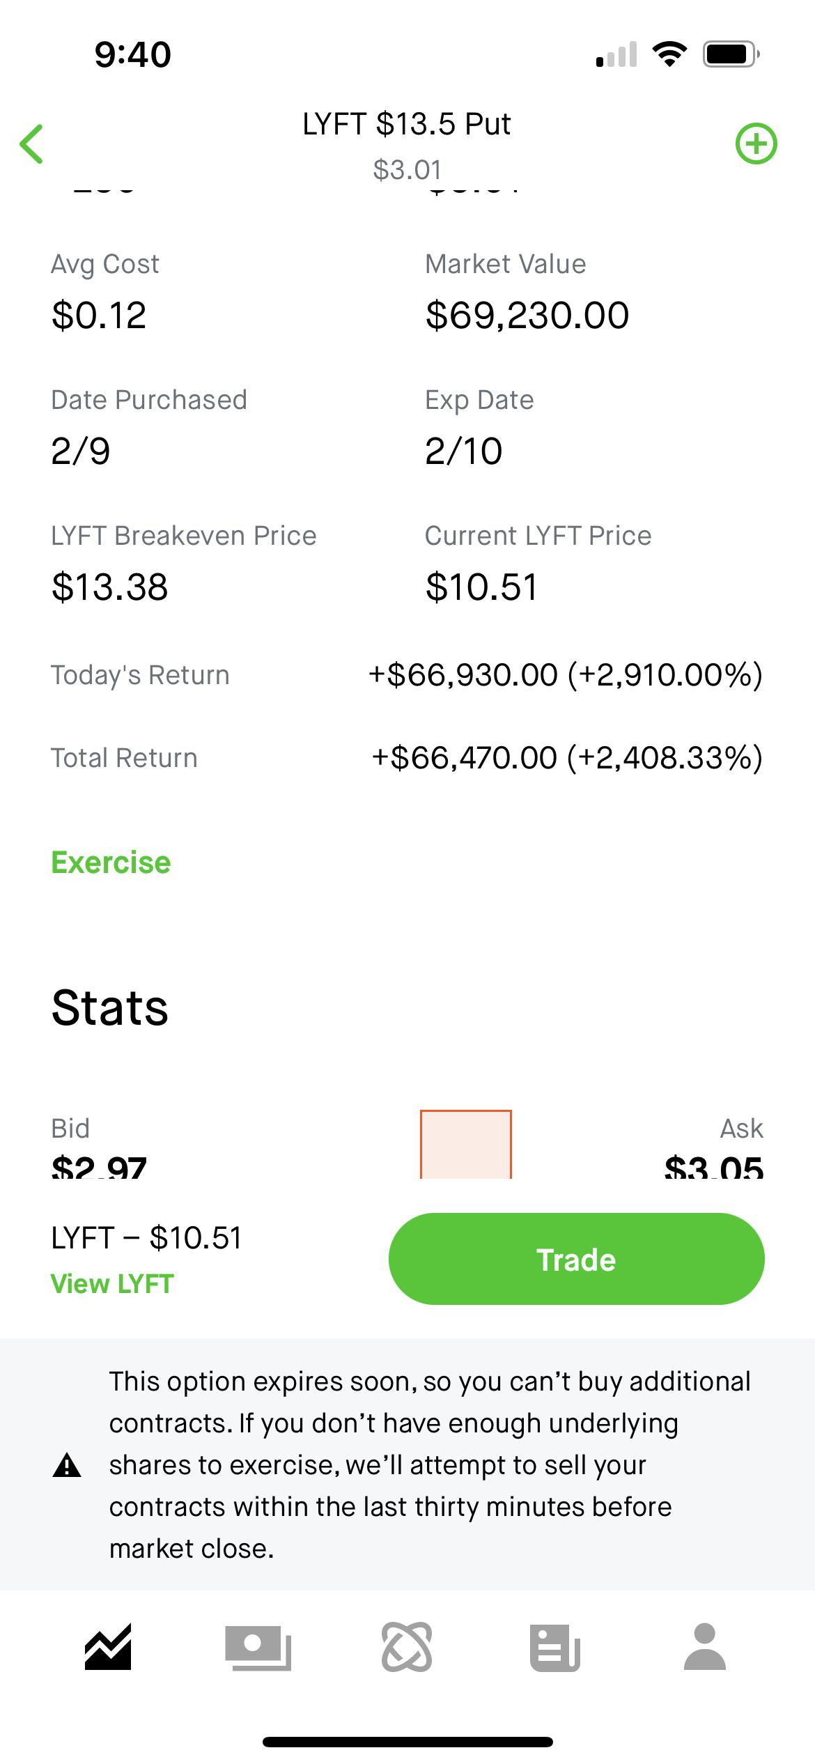Open the Account profile tab icon
The width and height of the screenshot is (815, 1764).
pyautogui.click(x=705, y=1647)
